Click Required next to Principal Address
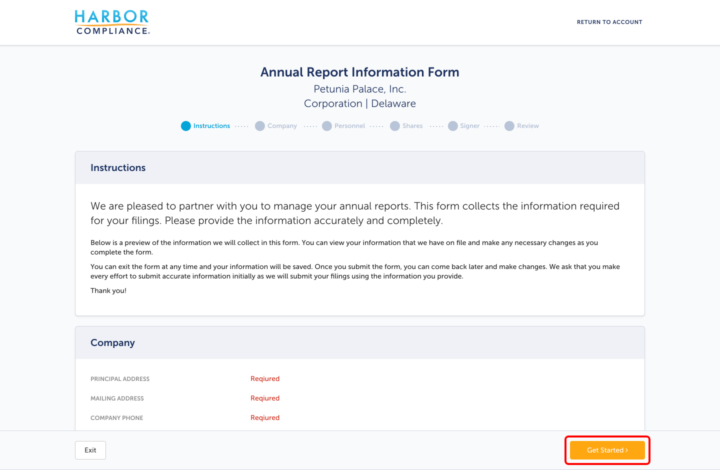This screenshot has width=720, height=470. click(265, 379)
